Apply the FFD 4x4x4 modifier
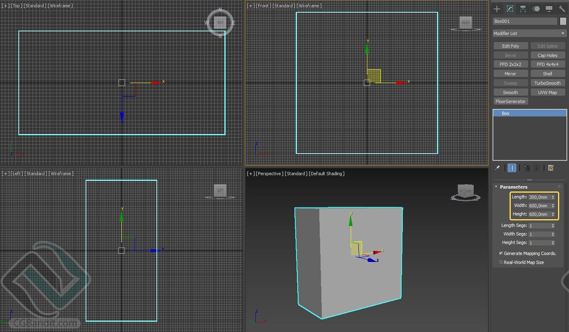Viewport: 569px width, 332px height. tap(548, 64)
